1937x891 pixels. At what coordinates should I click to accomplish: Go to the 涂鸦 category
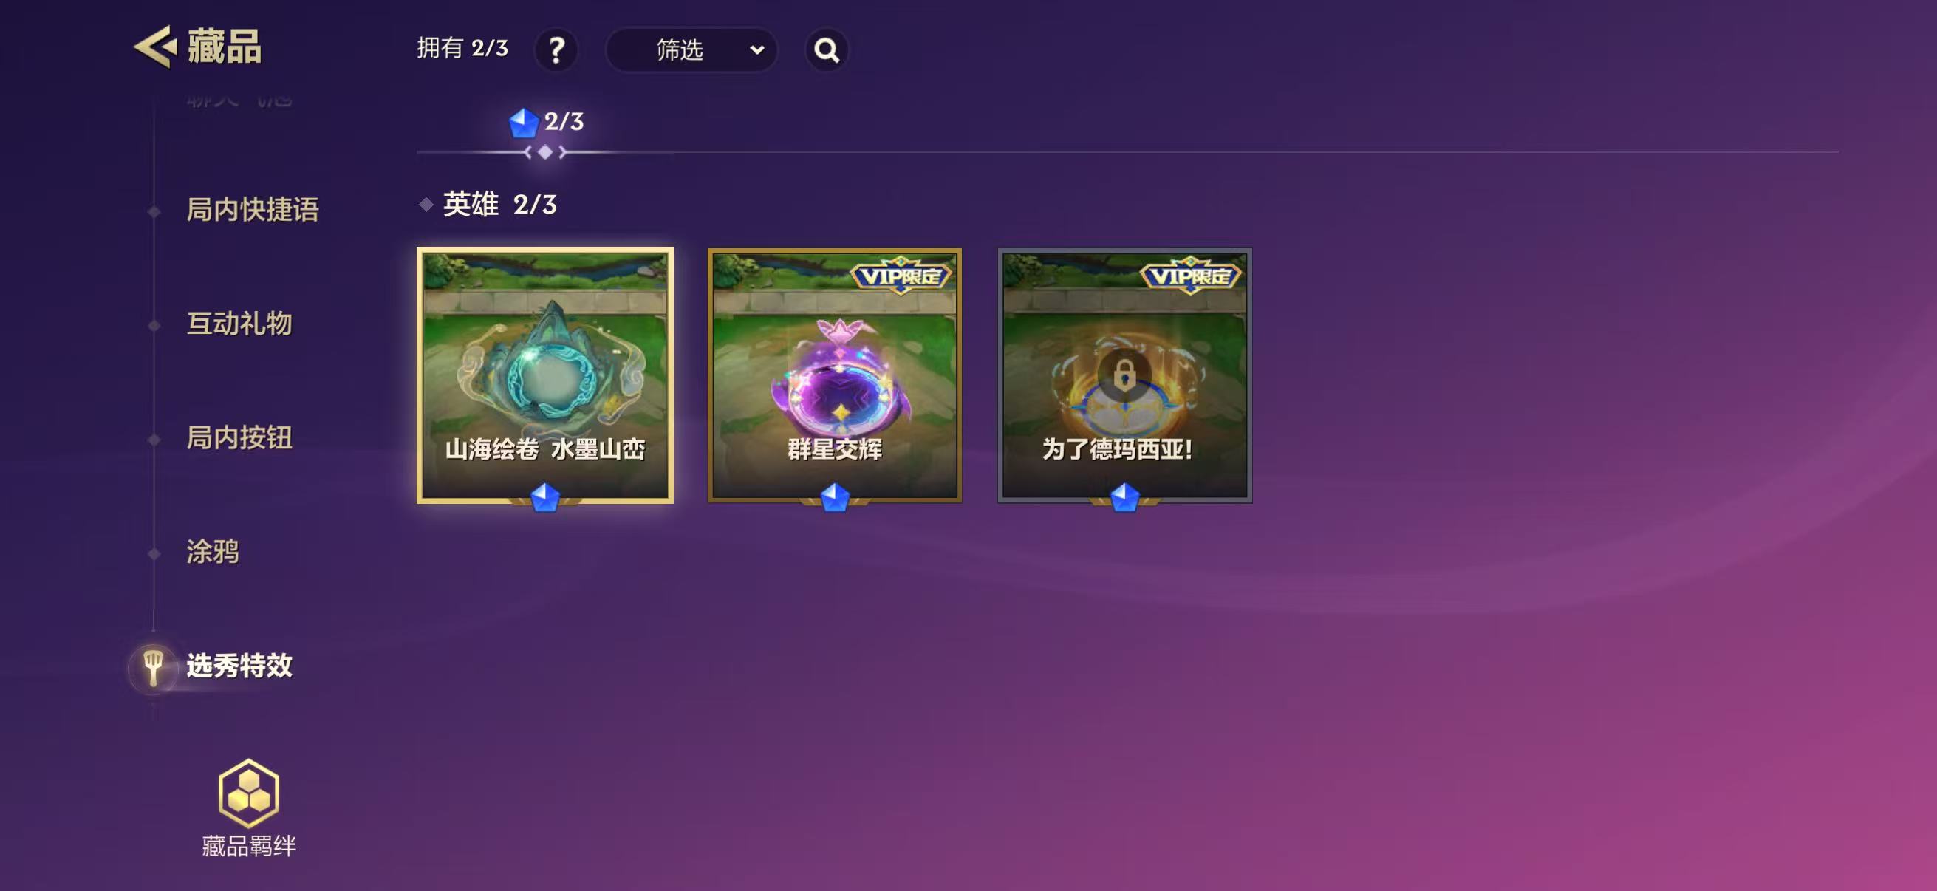[213, 552]
